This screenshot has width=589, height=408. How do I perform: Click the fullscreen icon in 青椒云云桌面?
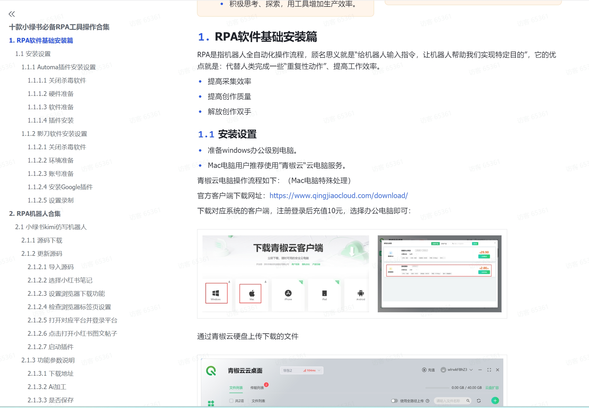[489, 370]
